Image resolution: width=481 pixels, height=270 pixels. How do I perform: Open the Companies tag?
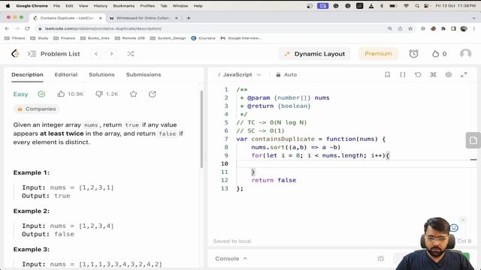(x=37, y=109)
